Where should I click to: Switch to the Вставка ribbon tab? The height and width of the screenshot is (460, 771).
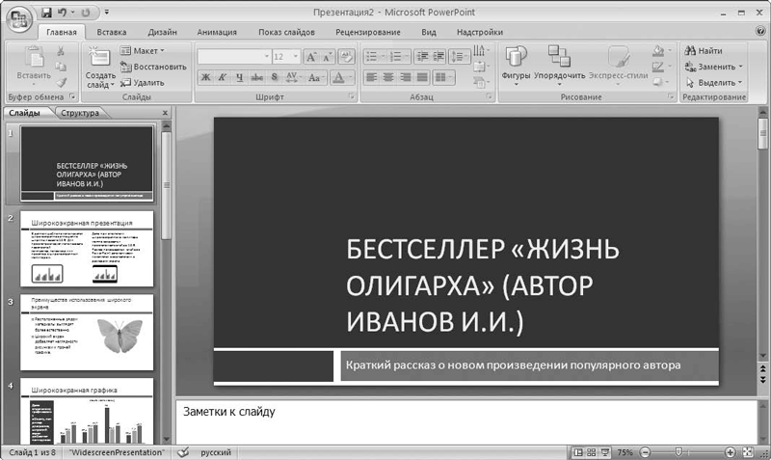point(112,32)
